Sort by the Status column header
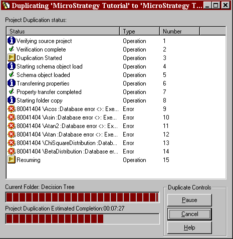 tap(63, 31)
